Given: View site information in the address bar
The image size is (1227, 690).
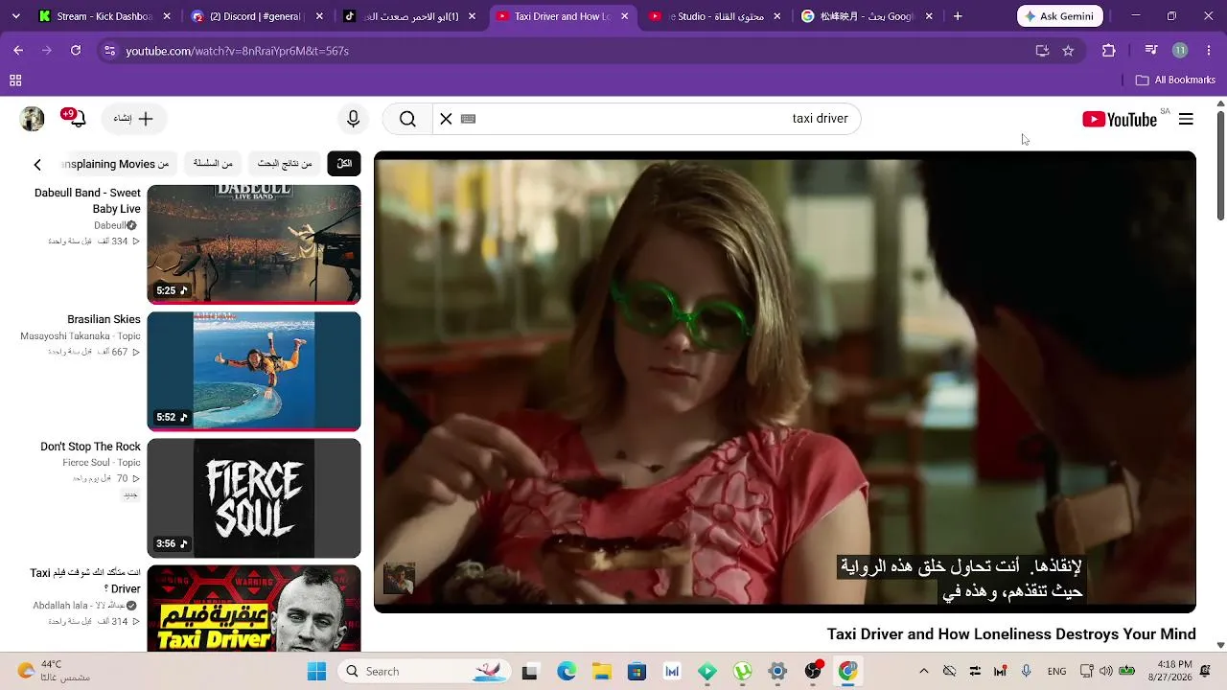Looking at the screenshot, I should coord(109,51).
